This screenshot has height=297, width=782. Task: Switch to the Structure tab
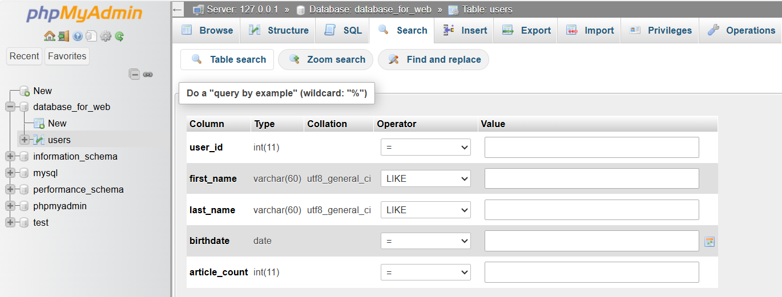[x=279, y=31]
